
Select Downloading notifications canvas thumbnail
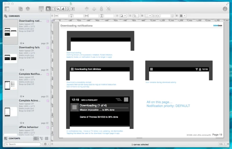click(11, 32)
